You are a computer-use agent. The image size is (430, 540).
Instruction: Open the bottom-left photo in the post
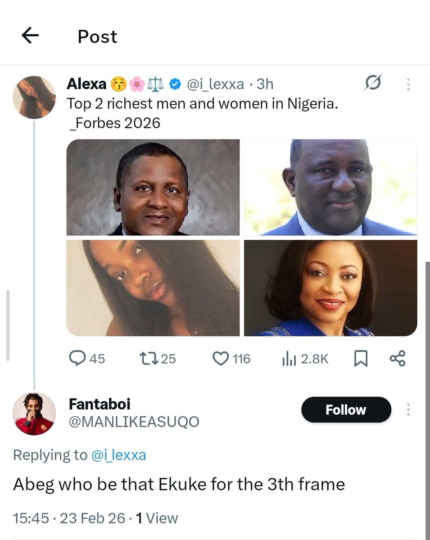coord(153,288)
